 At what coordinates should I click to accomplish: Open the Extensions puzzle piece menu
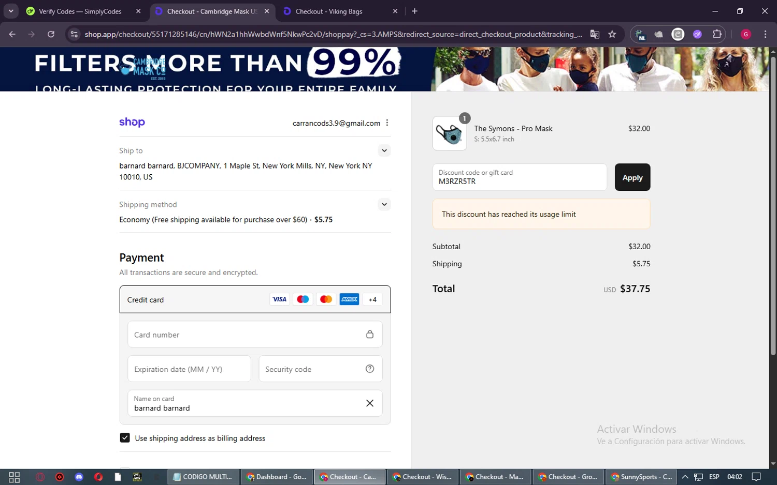click(x=717, y=34)
